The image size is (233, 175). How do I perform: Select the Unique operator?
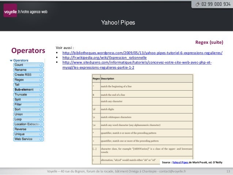tap(28, 134)
